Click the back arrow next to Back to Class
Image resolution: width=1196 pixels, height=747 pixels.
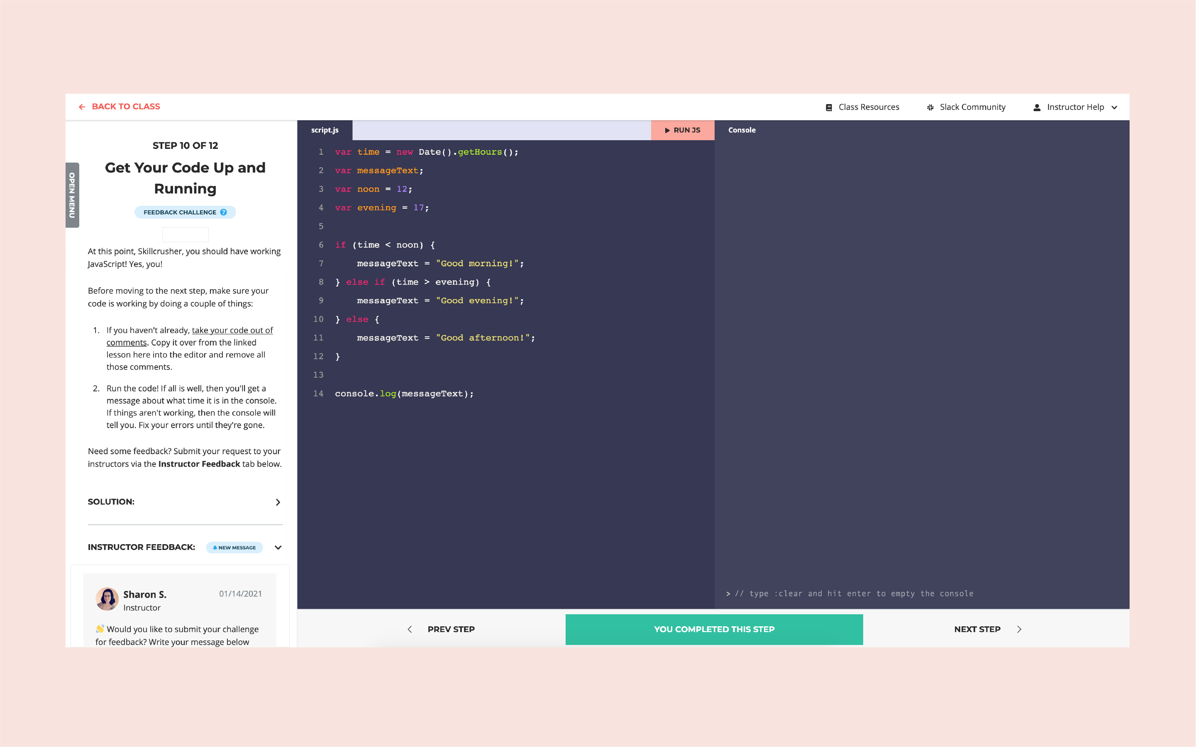tap(83, 107)
